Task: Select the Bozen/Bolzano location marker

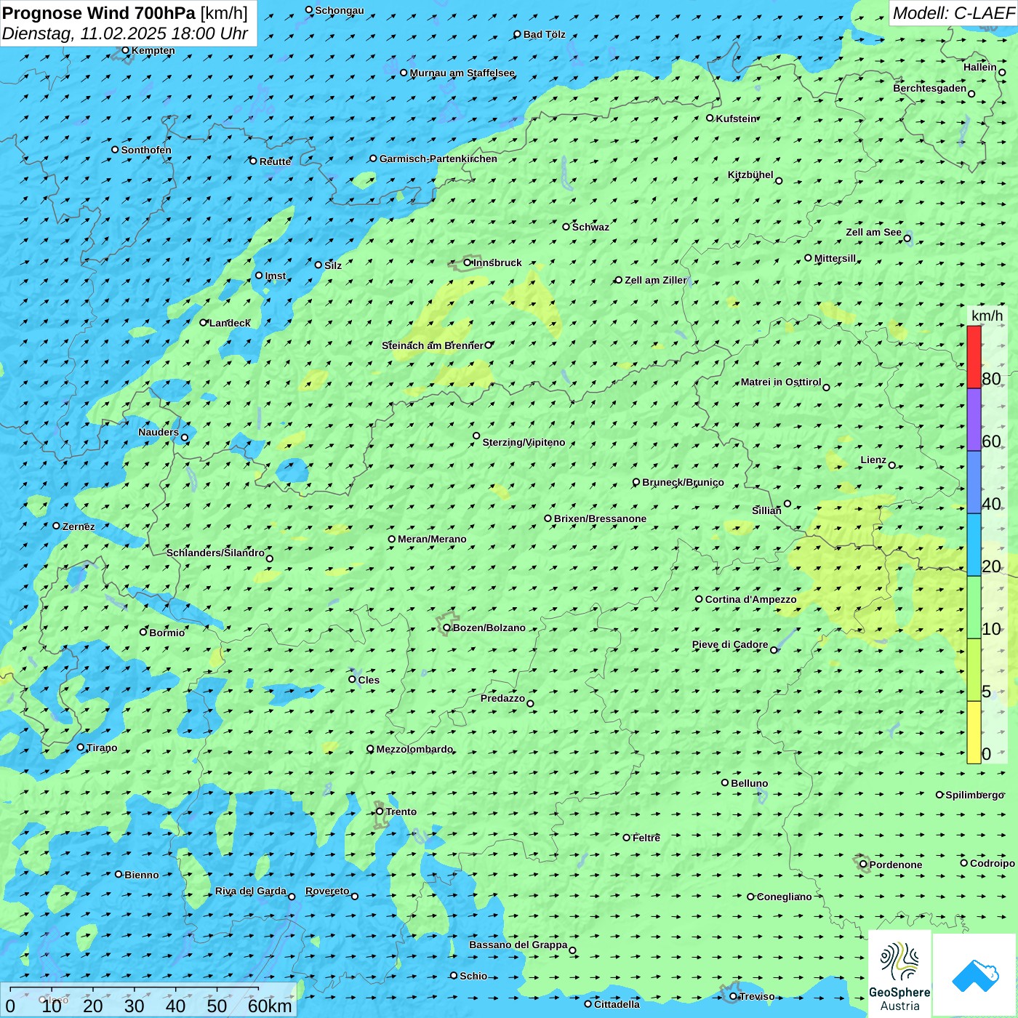Action: (446, 628)
